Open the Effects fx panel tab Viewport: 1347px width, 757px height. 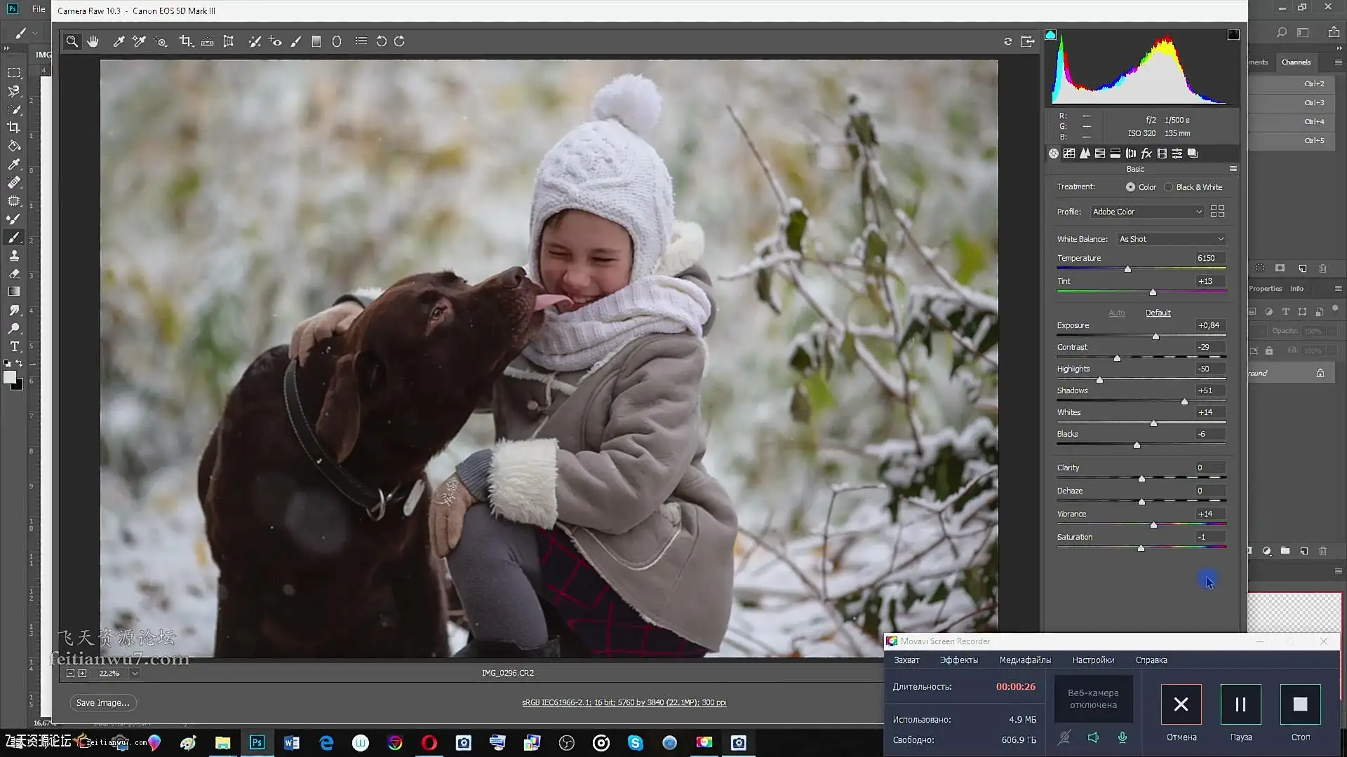[x=1146, y=154]
